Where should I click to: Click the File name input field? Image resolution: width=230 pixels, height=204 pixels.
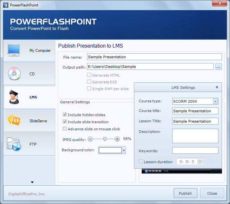(x=155, y=57)
